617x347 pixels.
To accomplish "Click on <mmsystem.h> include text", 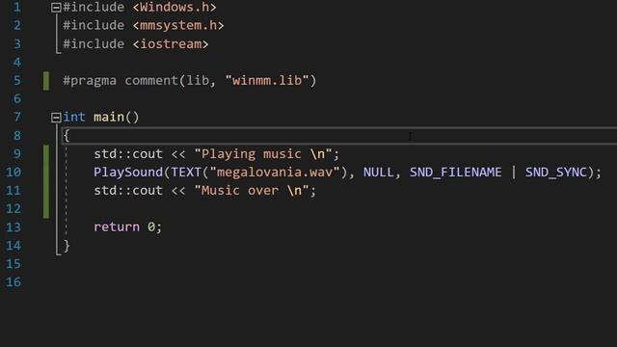I will coord(178,26).
